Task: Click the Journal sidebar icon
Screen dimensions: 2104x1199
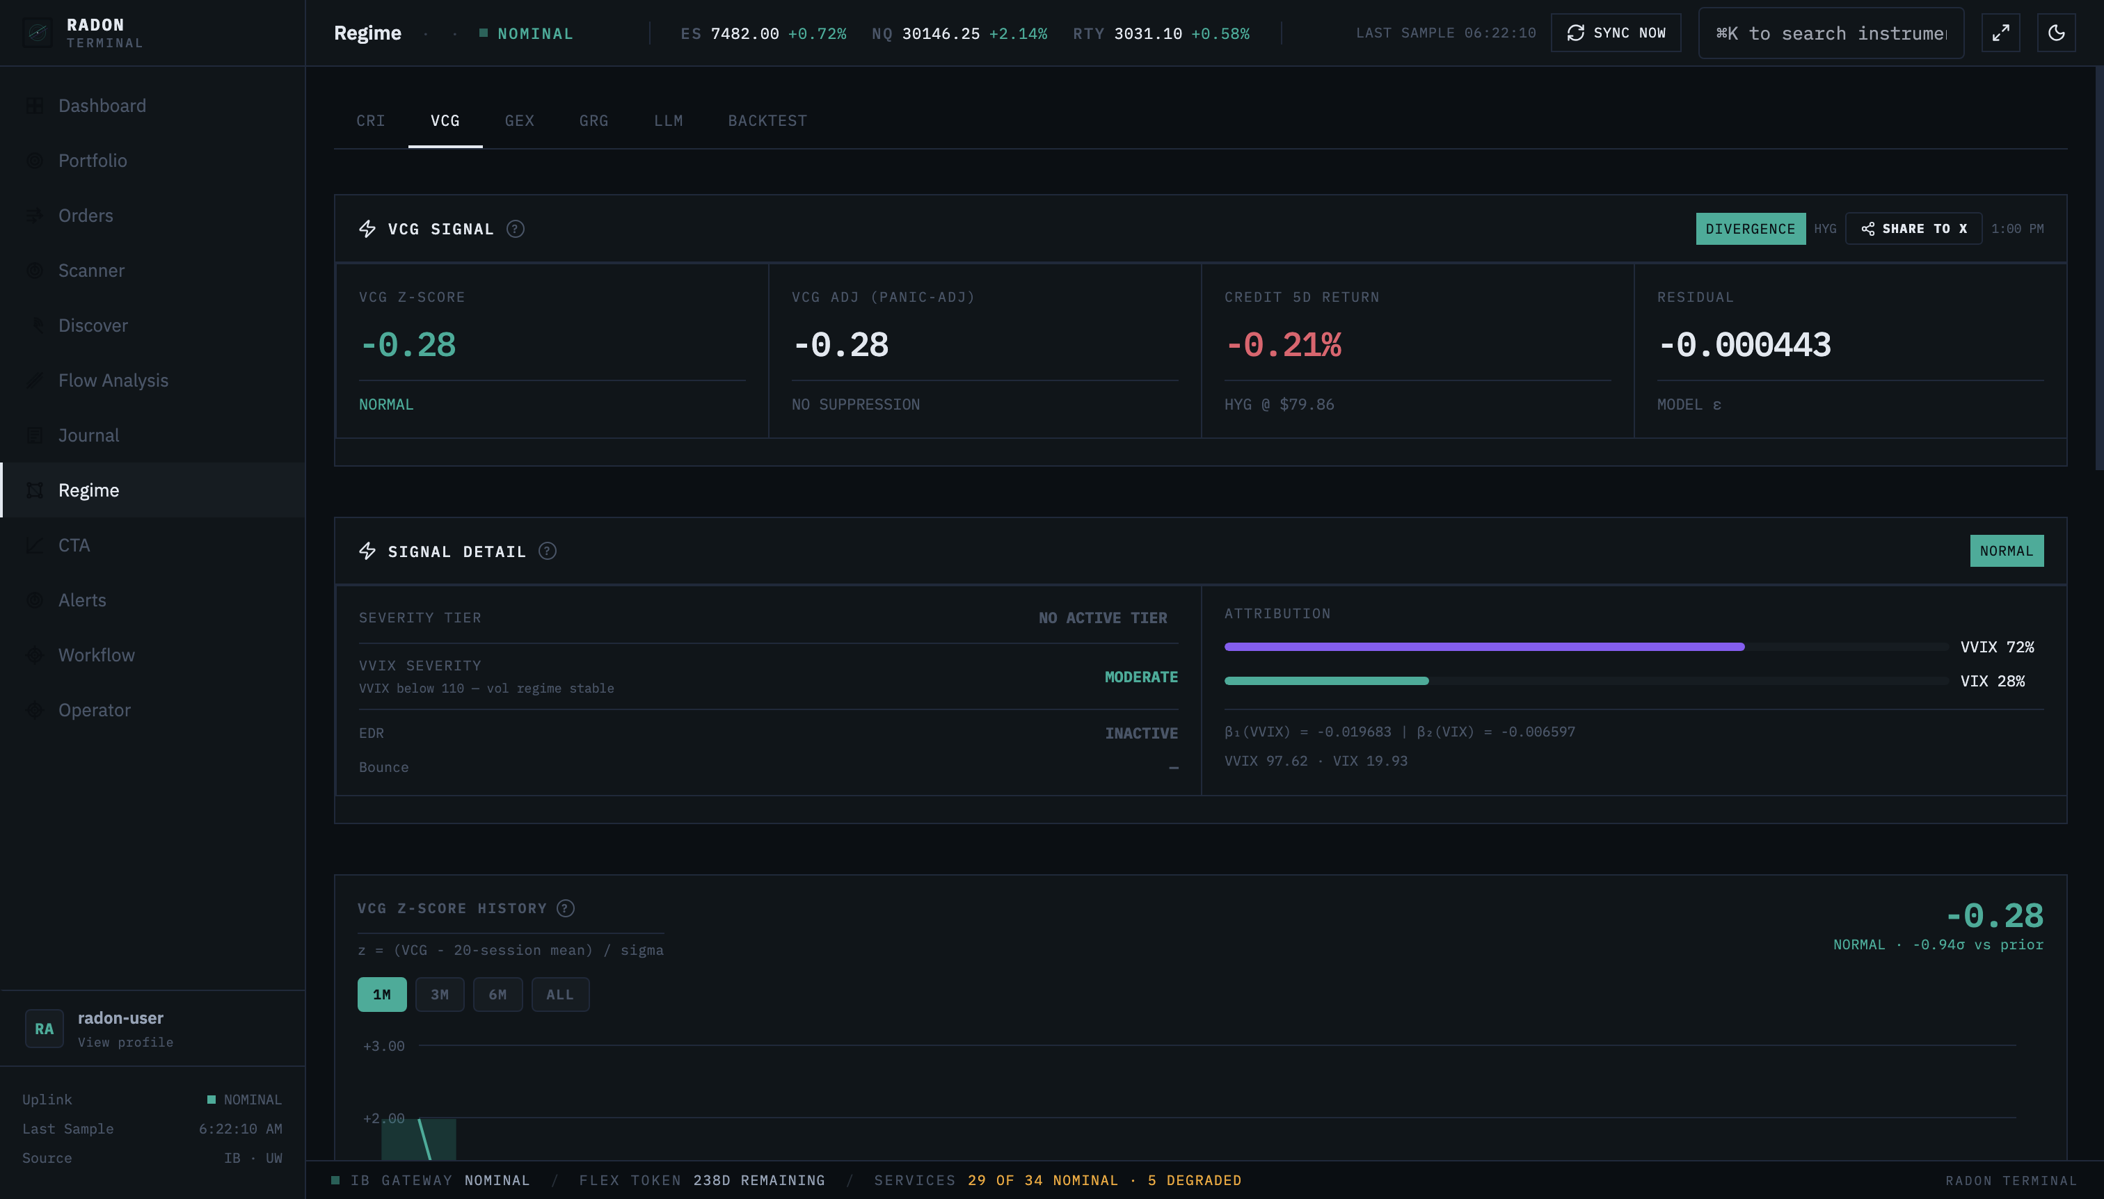Action: (35, 435)
